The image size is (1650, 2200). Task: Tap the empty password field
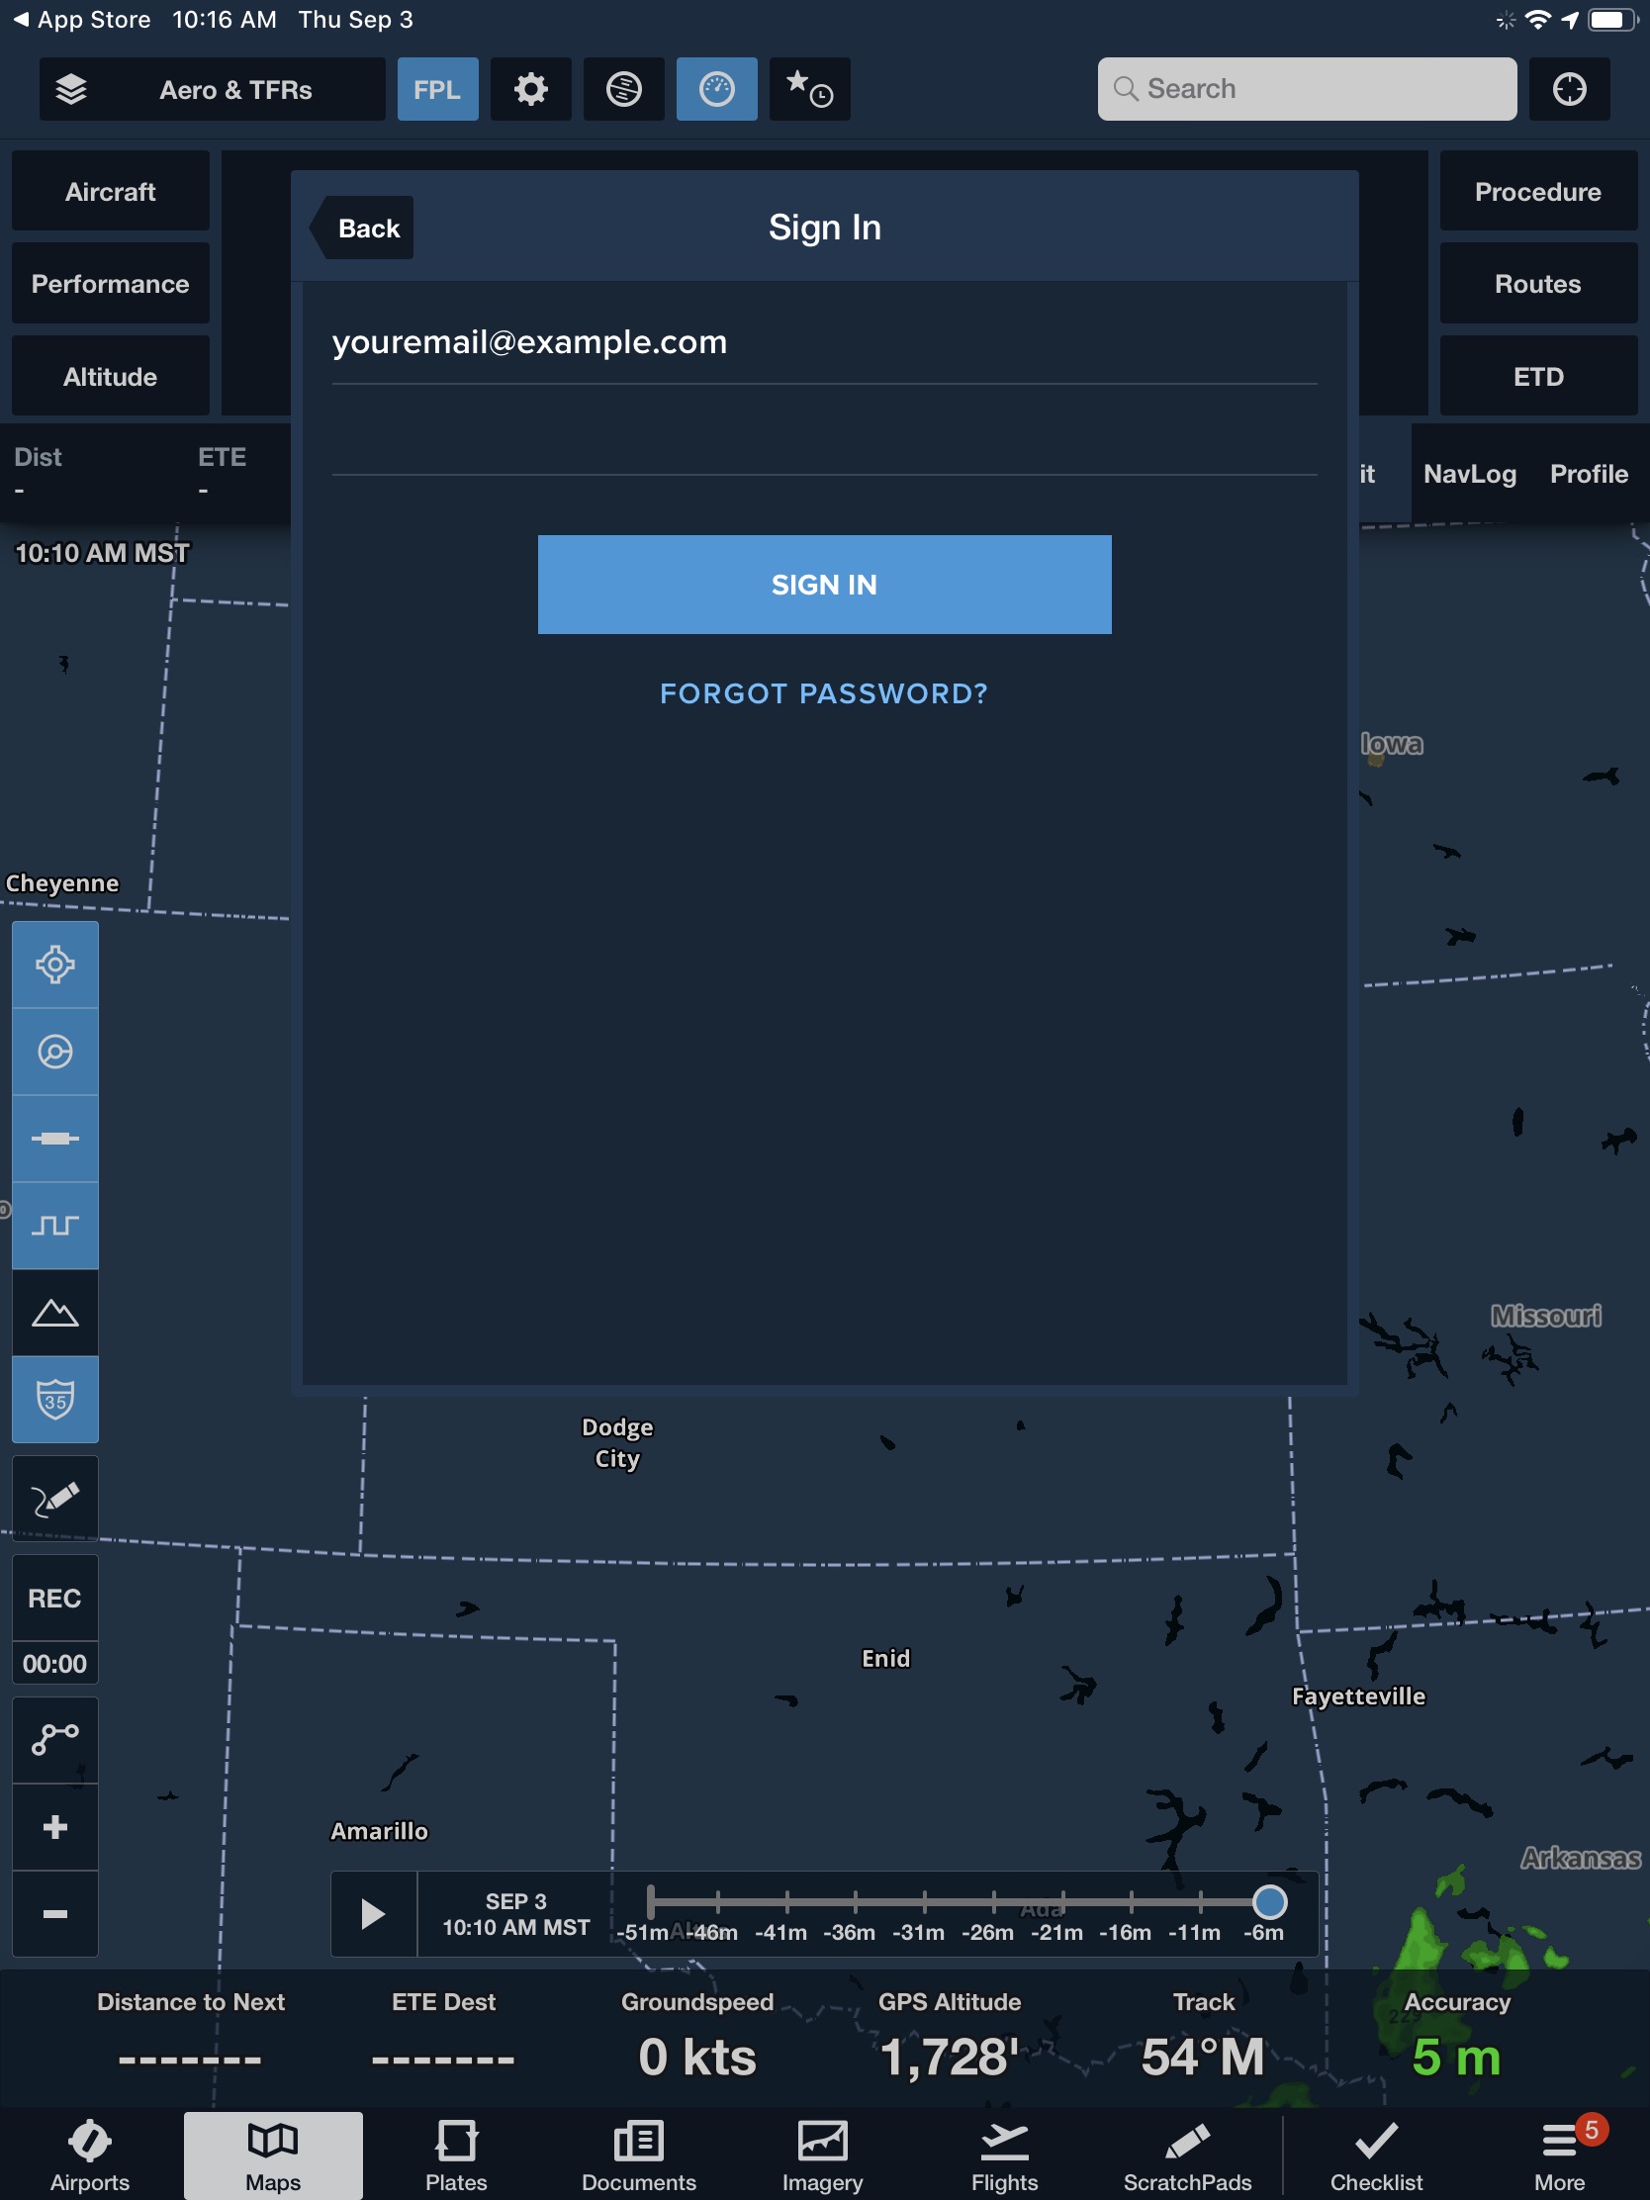[x=824, y=434]
